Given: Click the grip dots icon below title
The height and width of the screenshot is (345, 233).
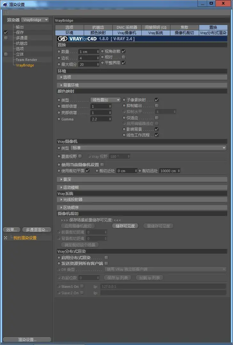Looking at the screenshot, I should coord(6,12).
